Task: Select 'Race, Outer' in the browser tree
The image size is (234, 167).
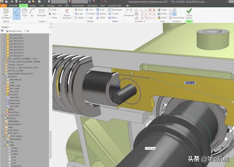Action: pos(13,89)
